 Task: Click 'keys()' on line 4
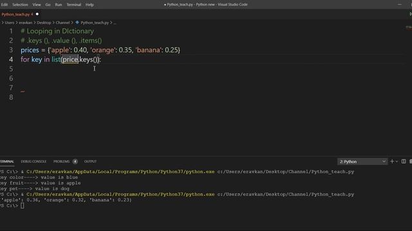[89, 60]
